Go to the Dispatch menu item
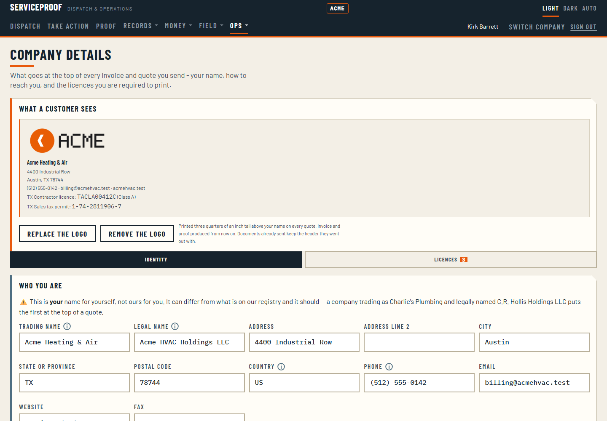Image resolution: width=607 pixels, height=421 pixels. pyautogui.click(x=25, y=26)
